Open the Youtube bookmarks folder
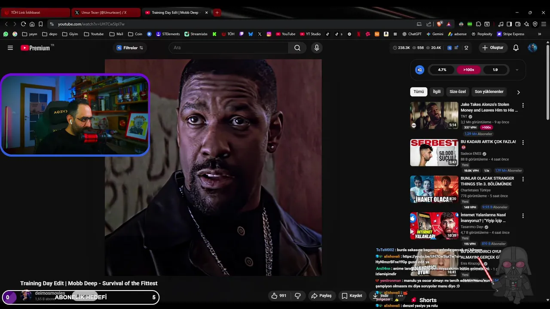The width and height of the screenshot is (550, 309). point(94,34)
